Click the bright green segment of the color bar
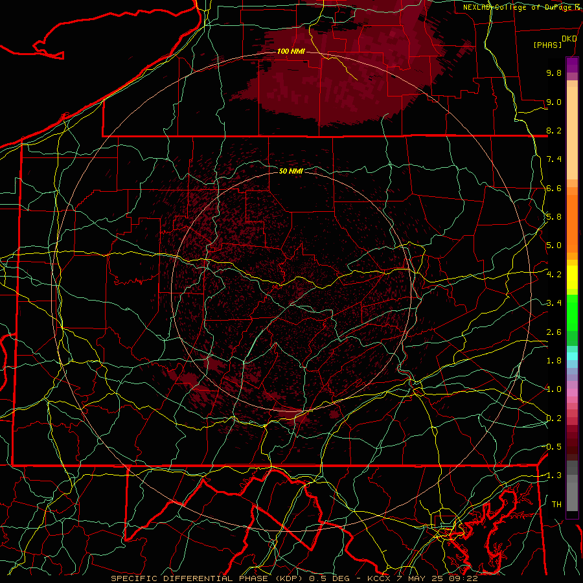This screenshot has width=583, height=583. [x=572, y=313]
